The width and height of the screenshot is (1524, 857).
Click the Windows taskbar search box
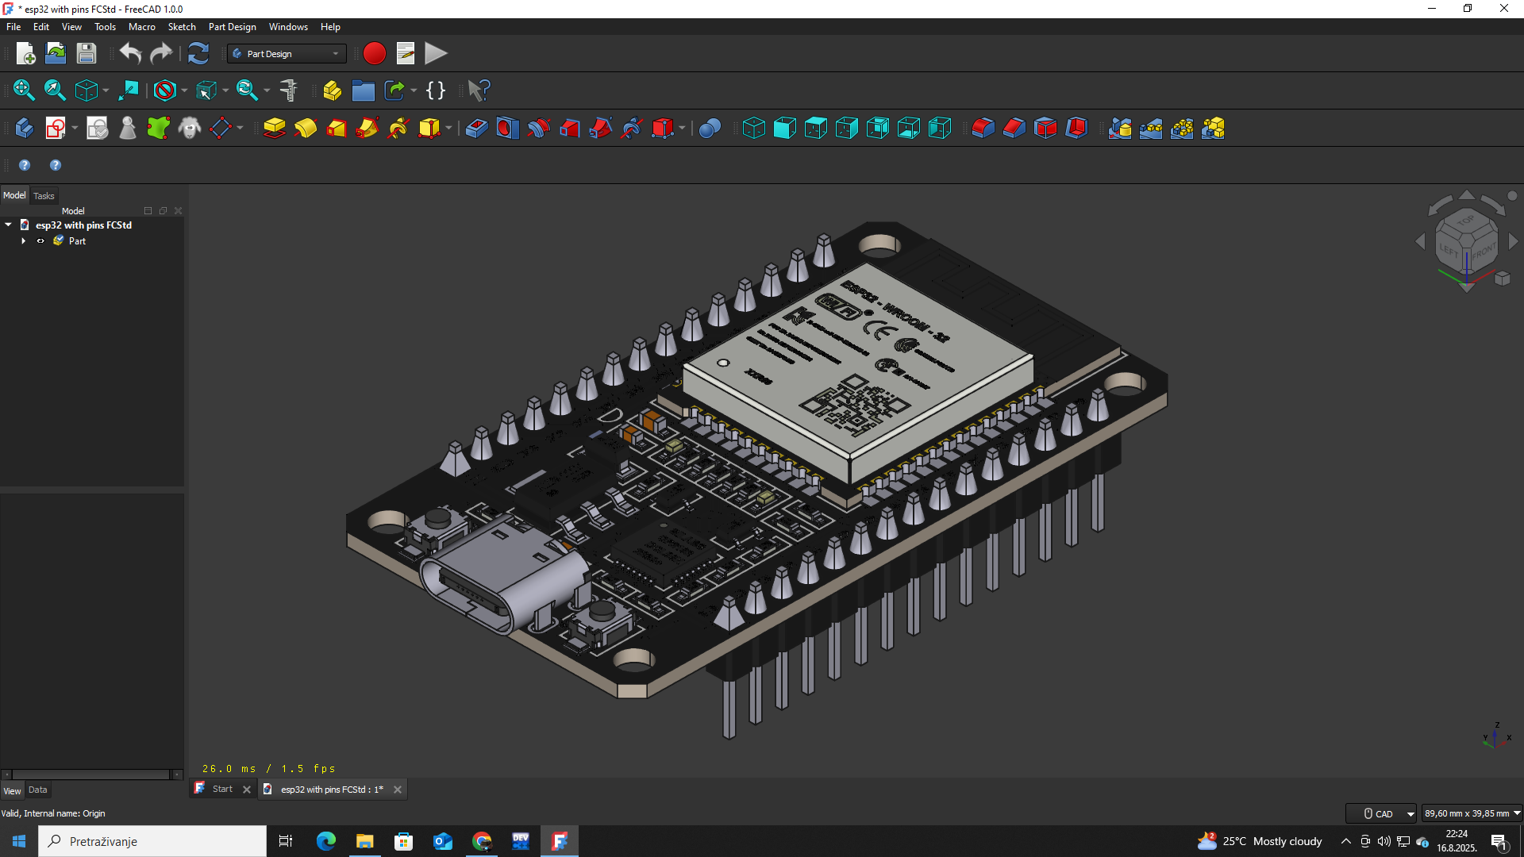tap(152, 841)
